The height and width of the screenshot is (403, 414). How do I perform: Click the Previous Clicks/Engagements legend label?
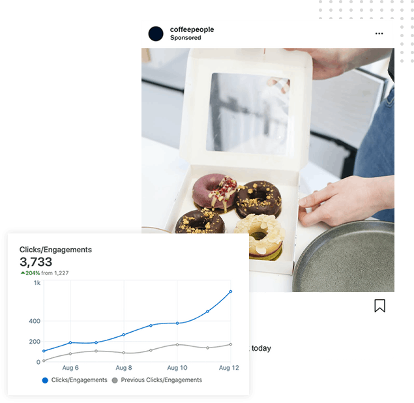(161, 380)
